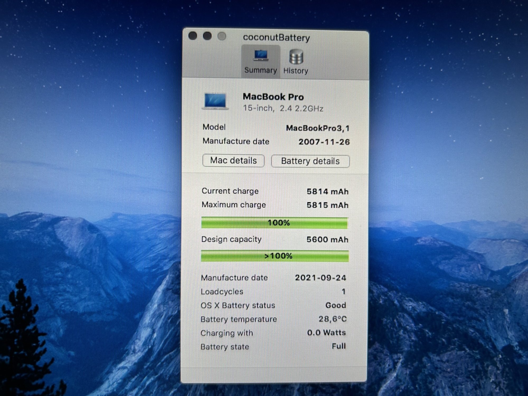Select the OS X Battery status 'Good'
Viewport: 528px width, 396px height.
click(x=336, y=305)
